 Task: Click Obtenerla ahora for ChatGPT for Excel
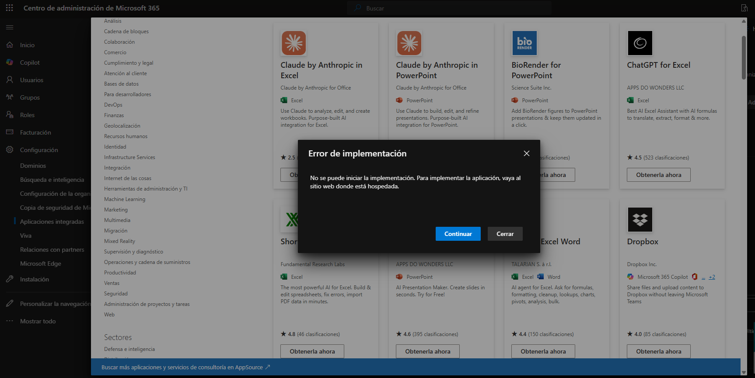(x=659, y=175)
